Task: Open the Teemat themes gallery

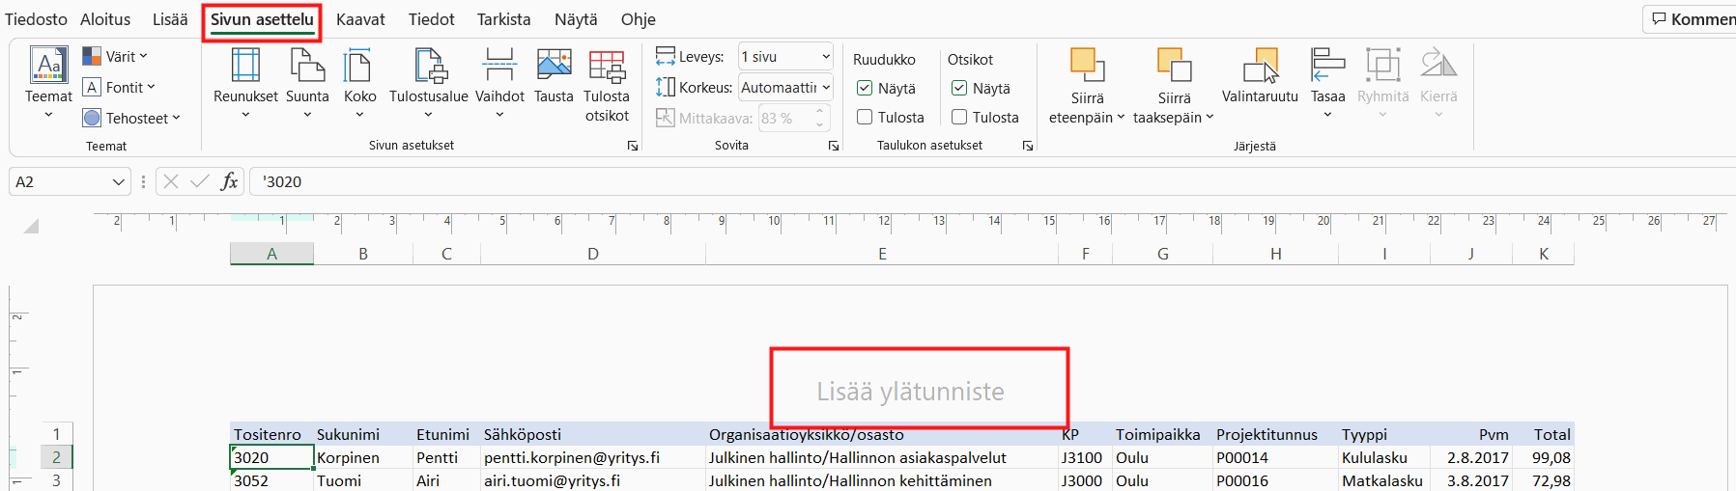Action: pos(48,83)
